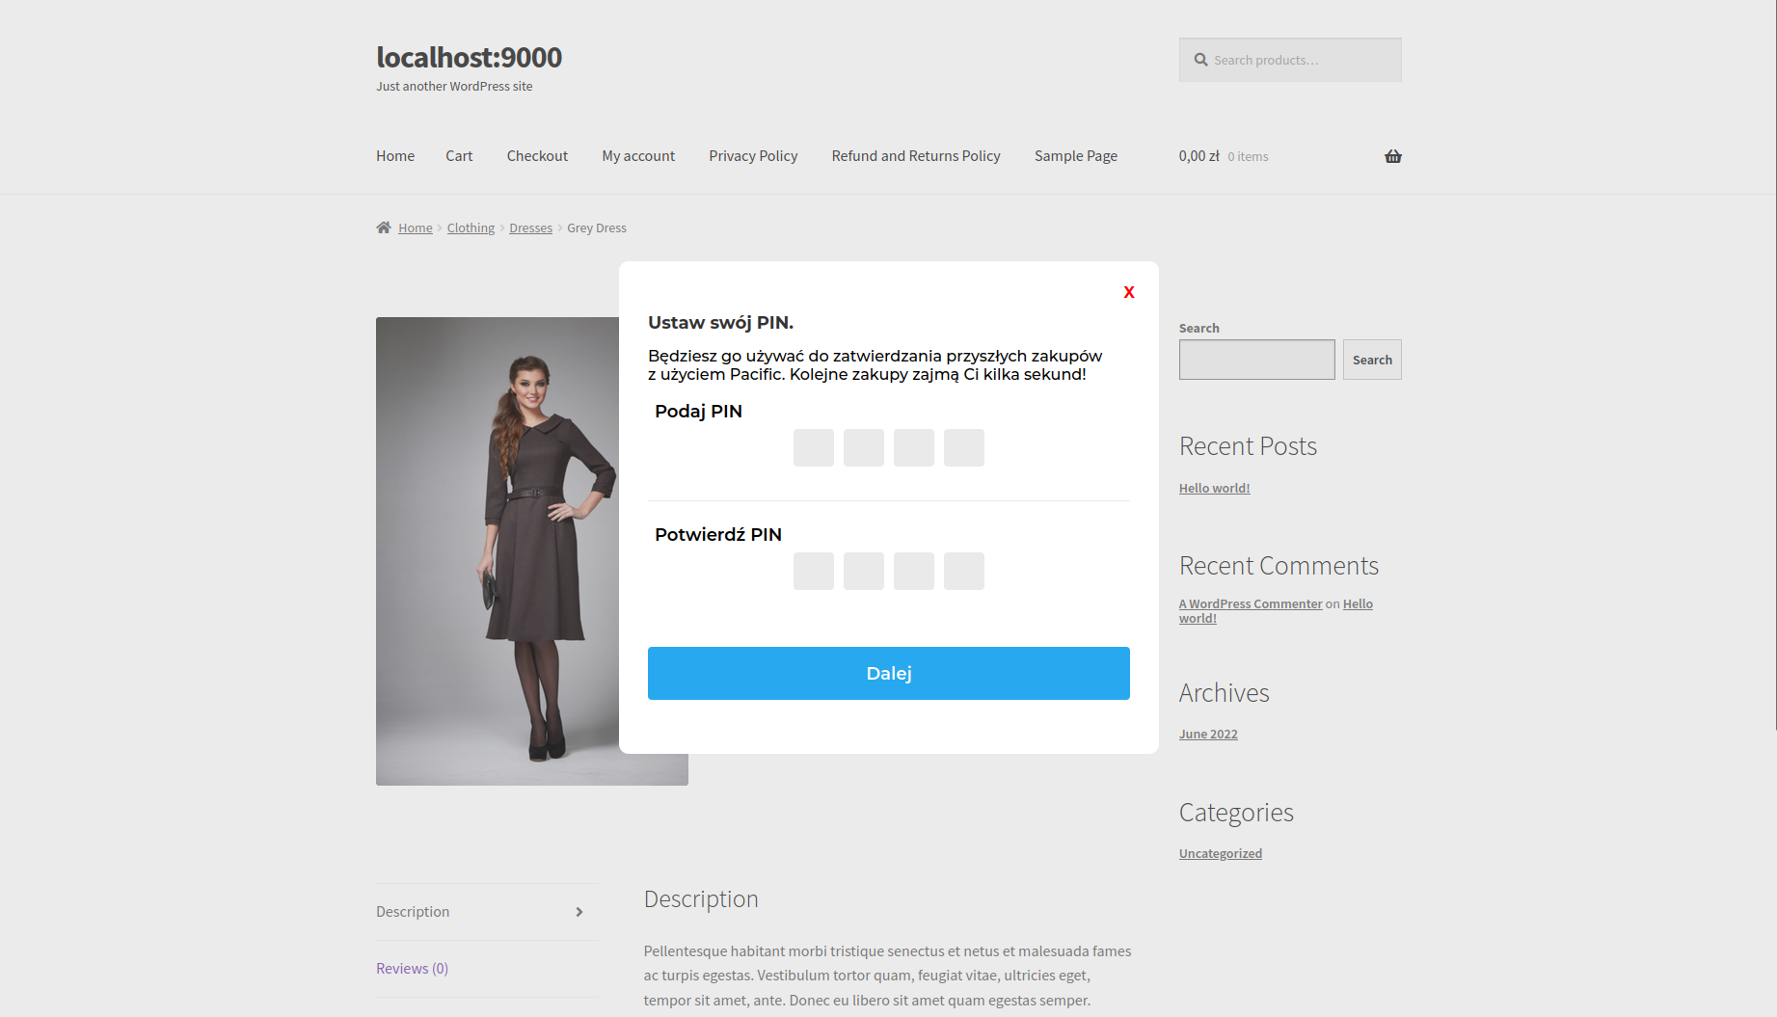Open the Checkout menu item
The height and width of the screenshot is (1017, 1777).
[x=537, y=156]
